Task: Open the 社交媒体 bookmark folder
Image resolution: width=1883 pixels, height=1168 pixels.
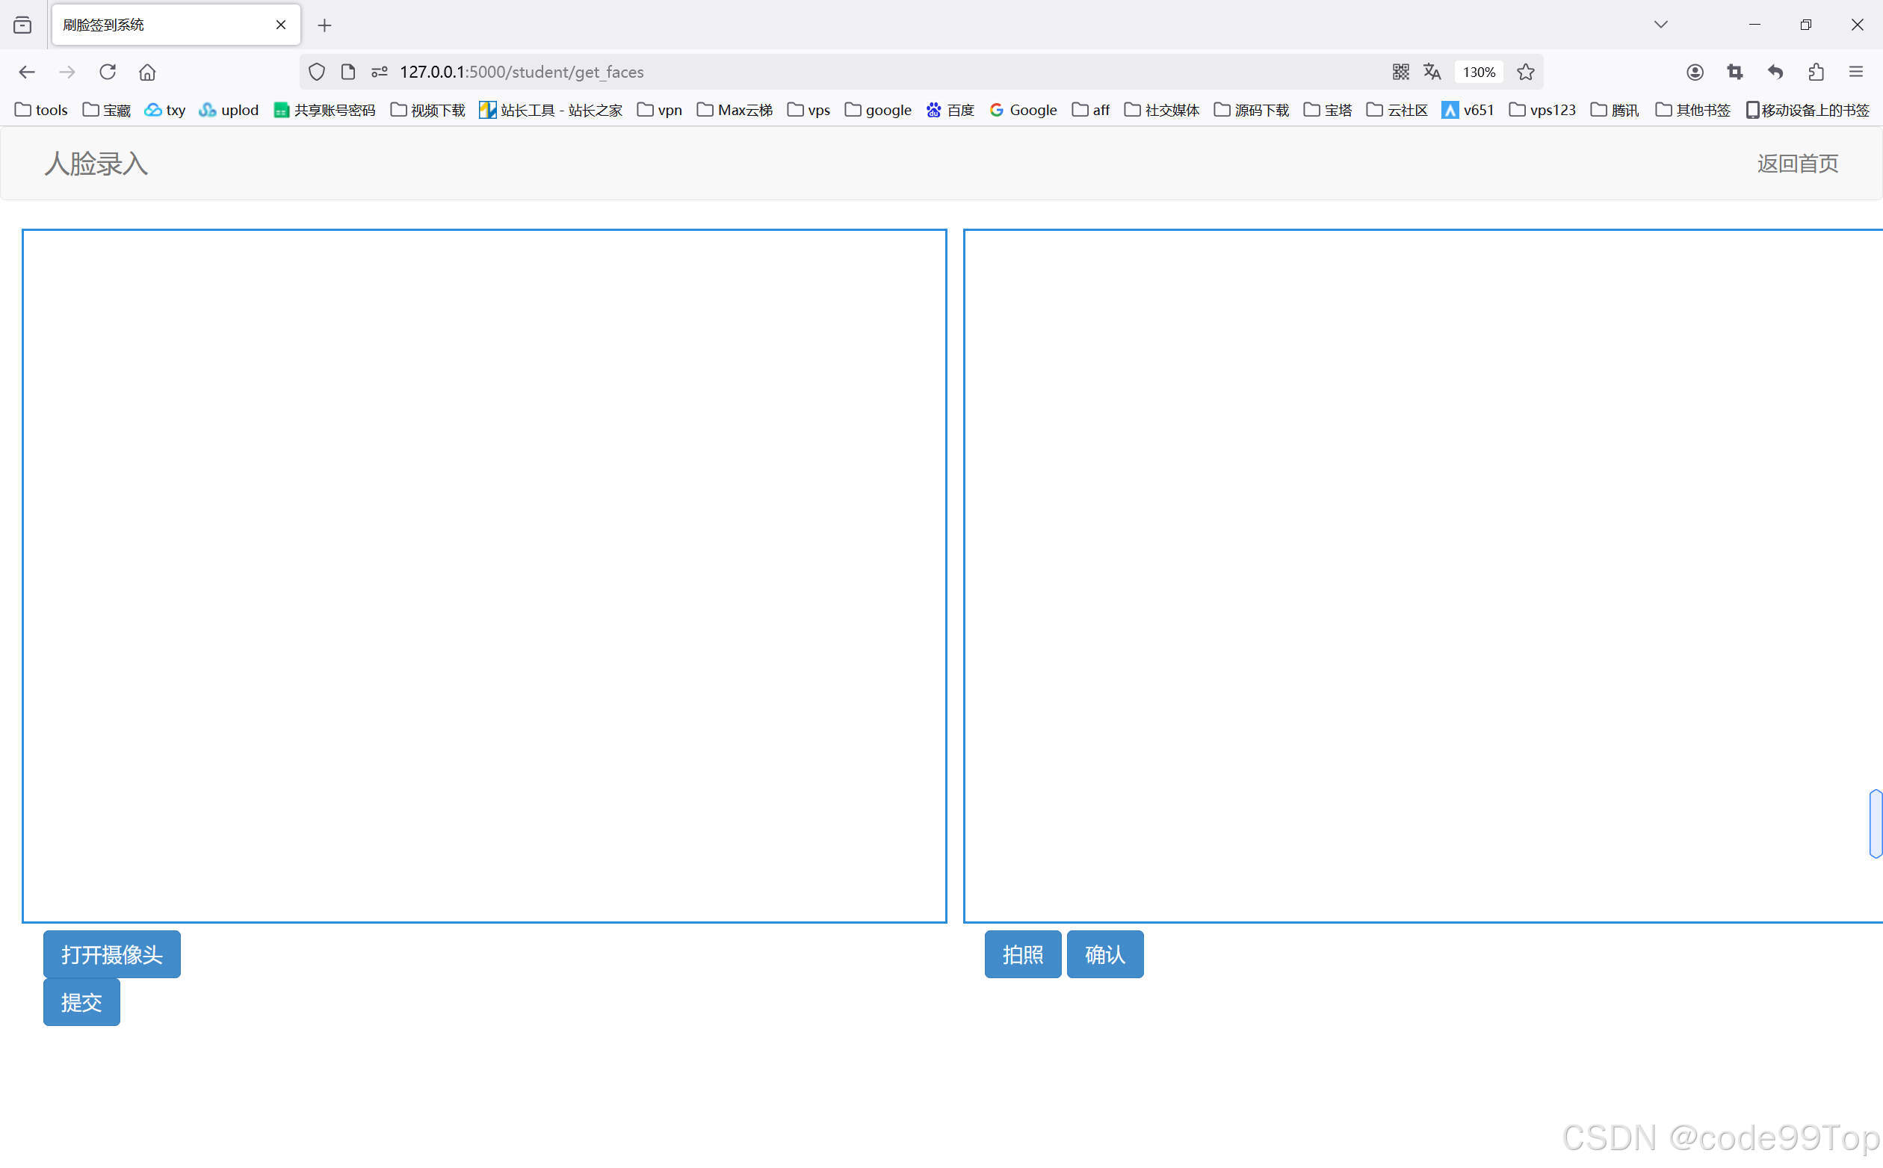Action: pos(1162,110)
